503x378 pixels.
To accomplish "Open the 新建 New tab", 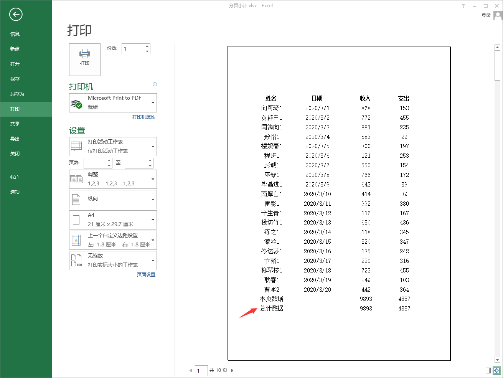I will tap(26, 49).
